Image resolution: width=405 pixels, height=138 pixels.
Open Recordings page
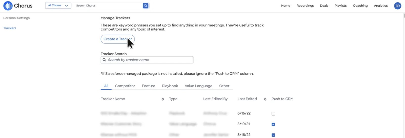(305, 6)
